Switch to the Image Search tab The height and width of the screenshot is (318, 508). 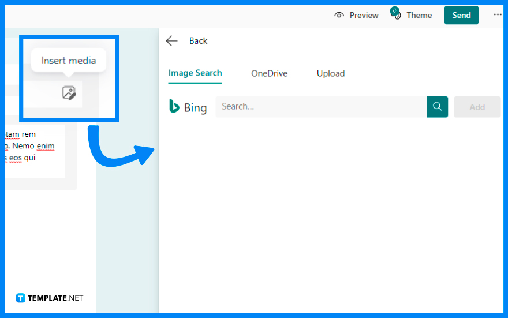point(195,73)
